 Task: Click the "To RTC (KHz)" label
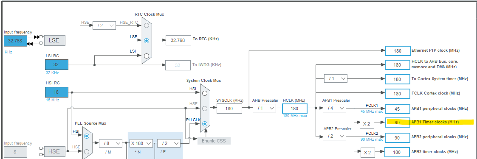coord(206,39)
